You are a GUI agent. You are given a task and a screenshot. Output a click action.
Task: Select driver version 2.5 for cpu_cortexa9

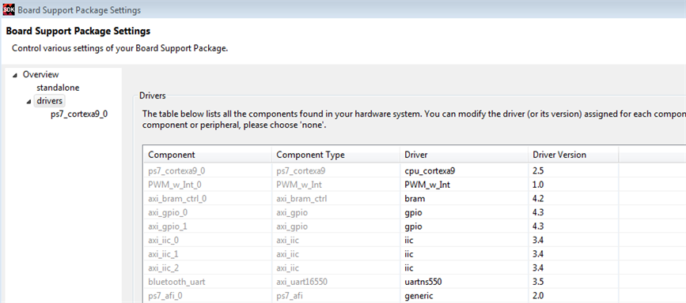[x=573, y=171]
